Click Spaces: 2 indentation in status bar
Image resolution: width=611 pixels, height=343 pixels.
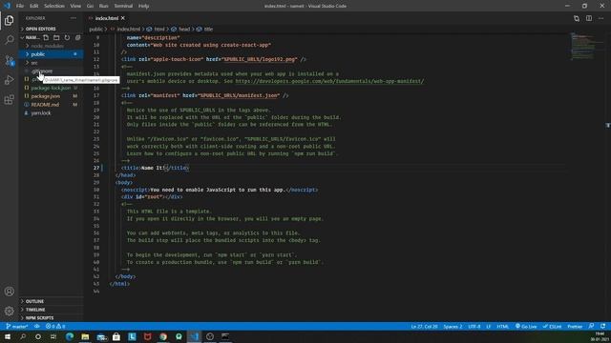pyautogui.click(x=453, y=326)
